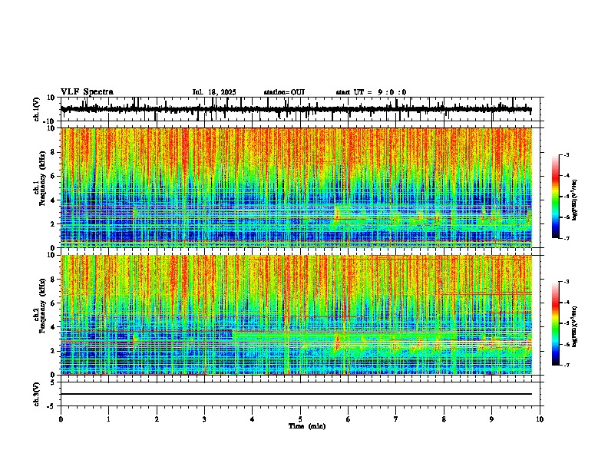Click the ch.1(V) waveform axis label
The image size is (608, 470).
click(37, 109)
